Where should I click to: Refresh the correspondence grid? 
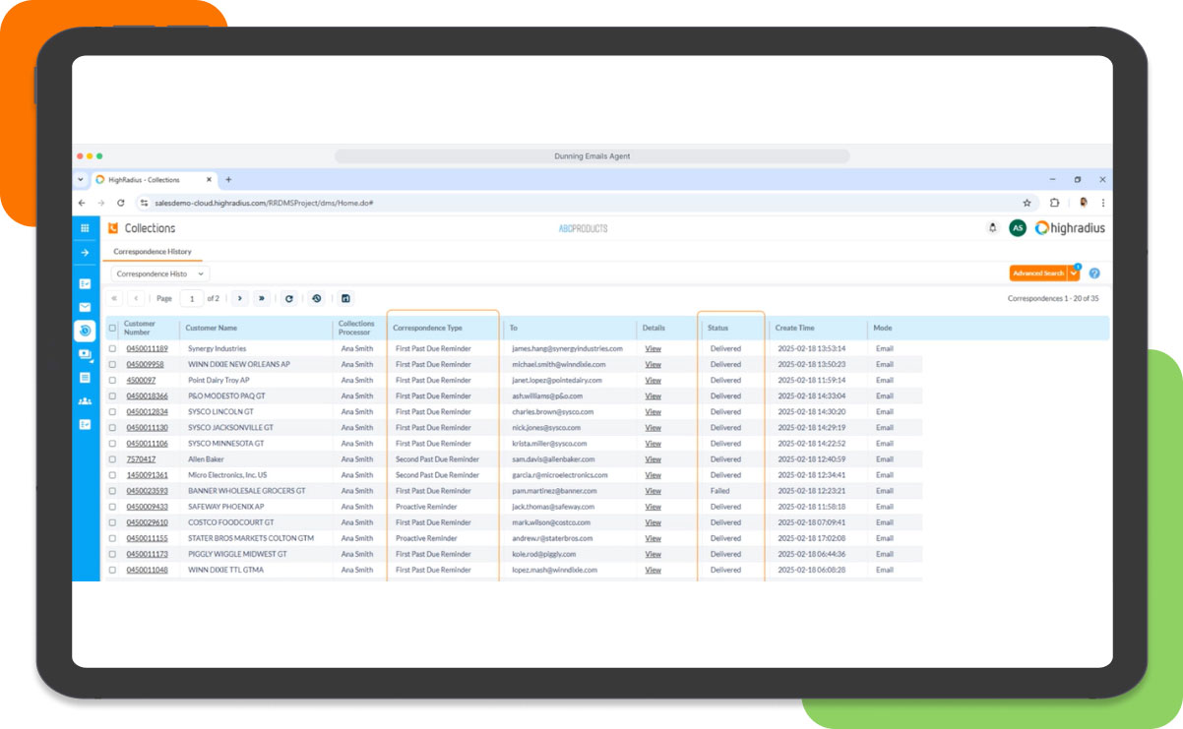(289, 298)
